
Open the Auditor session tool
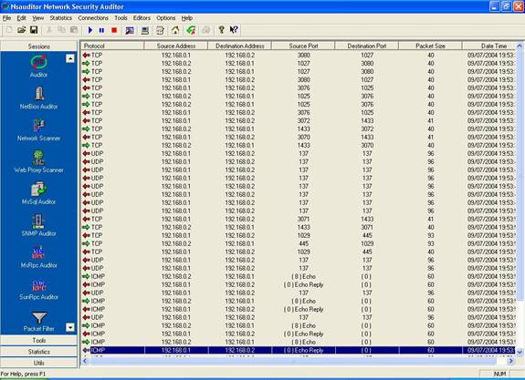tap(39, 67)
